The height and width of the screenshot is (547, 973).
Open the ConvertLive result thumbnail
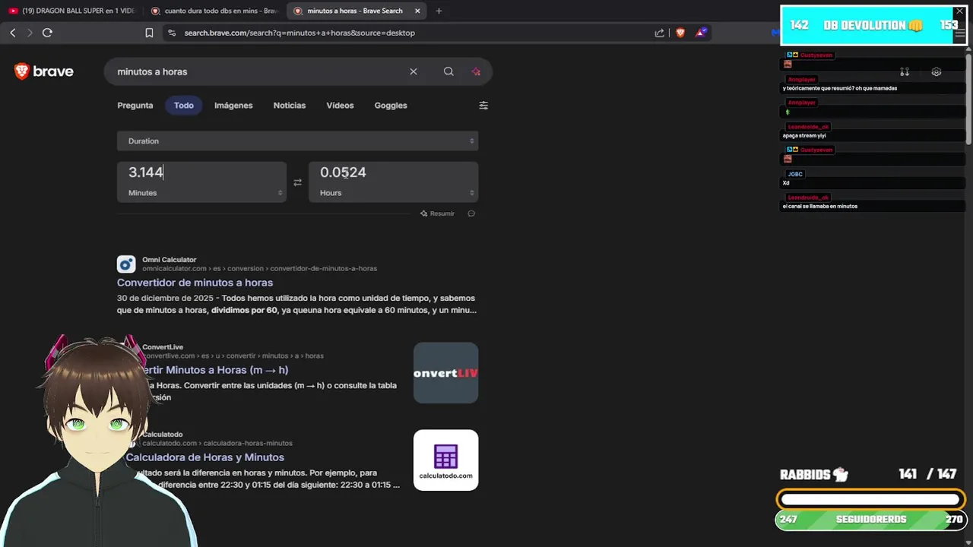(x=445, y=373)
